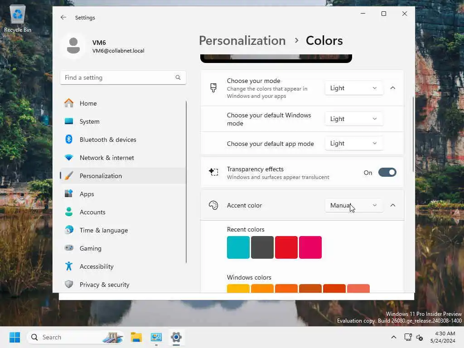Turn off Transparency effects toggle
Image resolution: width=464 pixels, height=348 pixels.
pyautogui.click(x=387, y=172)
